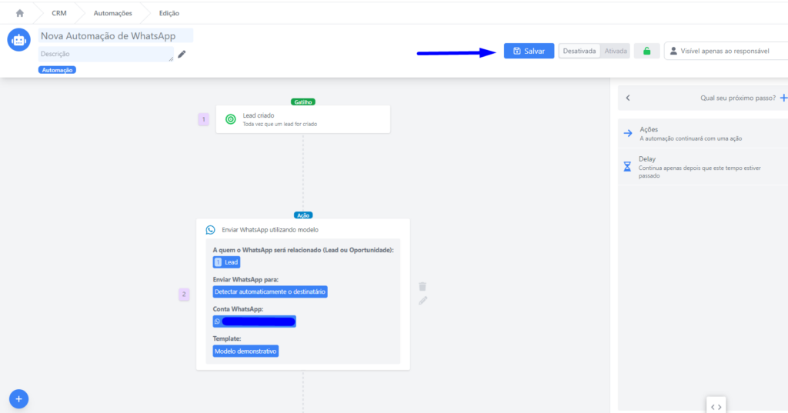
Task: Choose Ações as the next step
Action: click(649, 130)
